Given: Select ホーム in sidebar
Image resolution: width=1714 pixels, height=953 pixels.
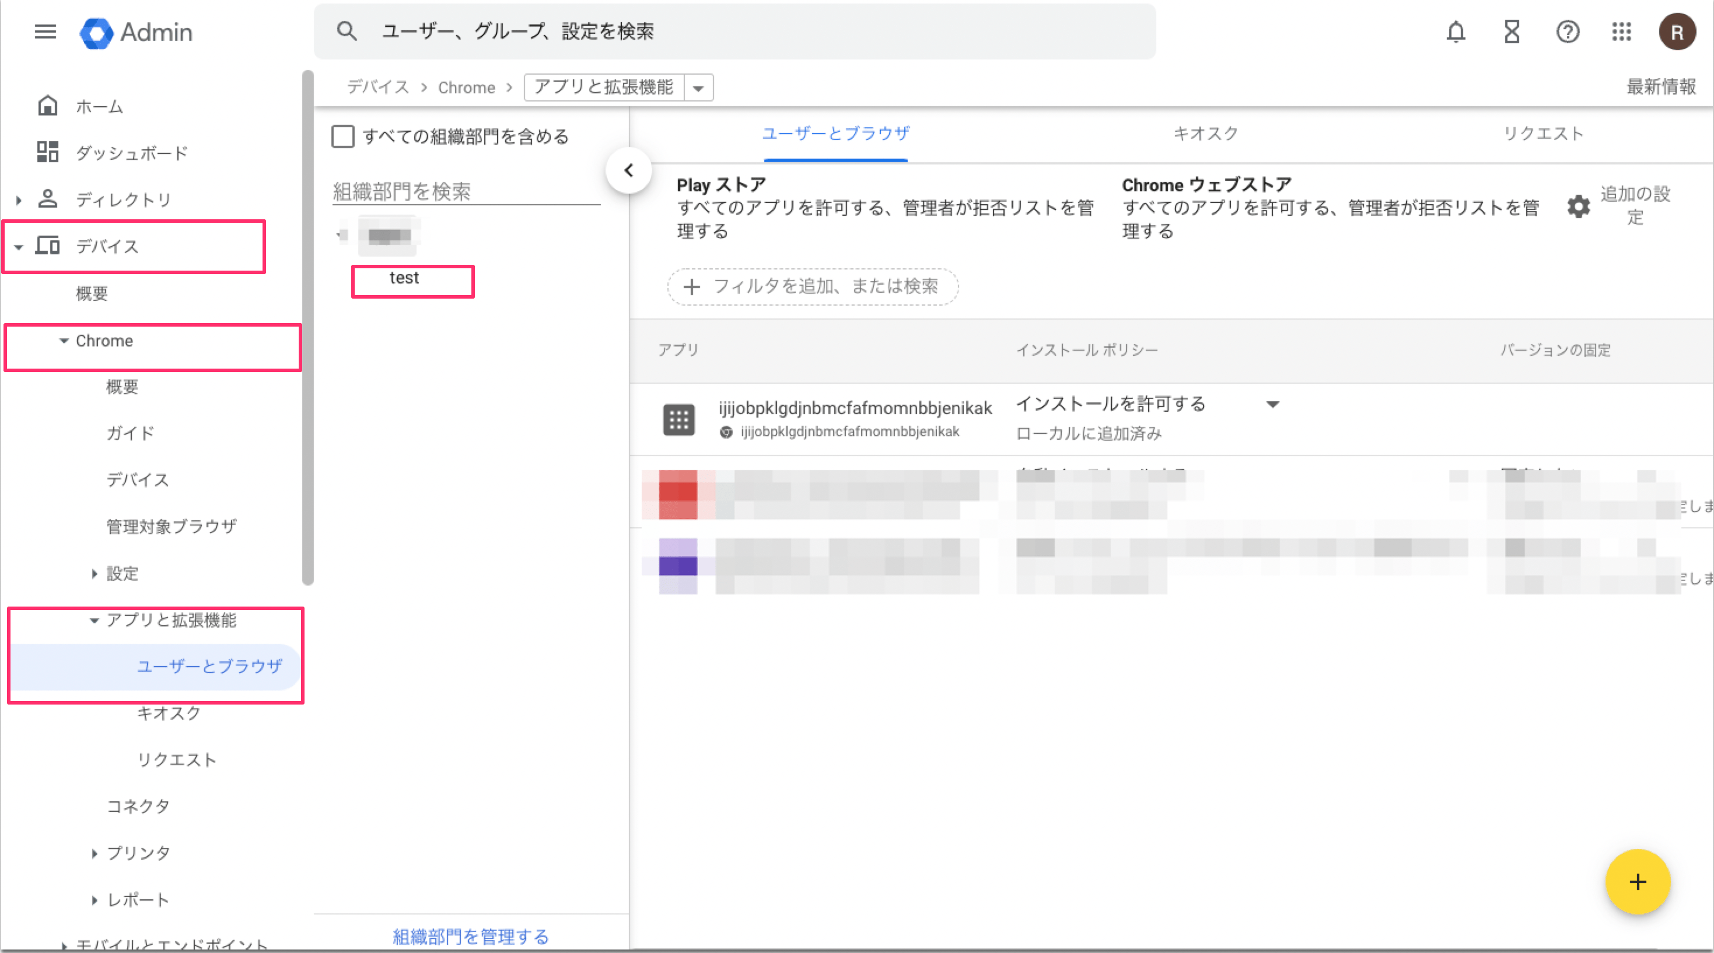Looking at the screenshot, I should tap(99, 106).
